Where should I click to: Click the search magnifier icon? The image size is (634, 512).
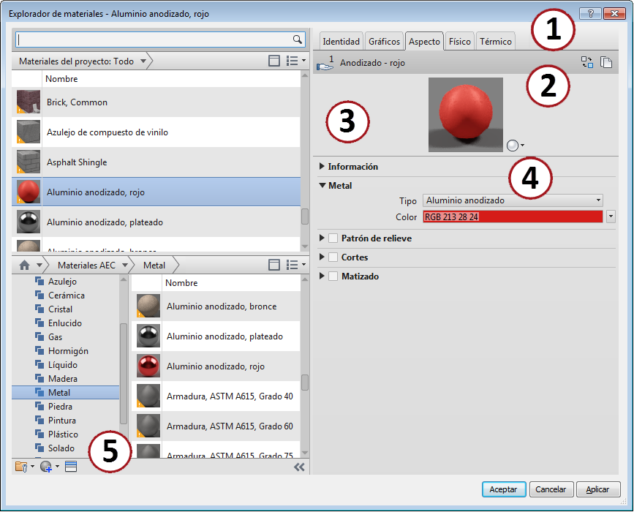297,39
